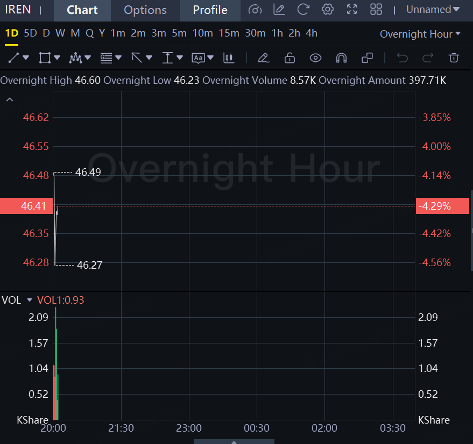Collapse the chart header with caret icon
This screenshot has height=444, width=473.
click(x=10, y=99)
